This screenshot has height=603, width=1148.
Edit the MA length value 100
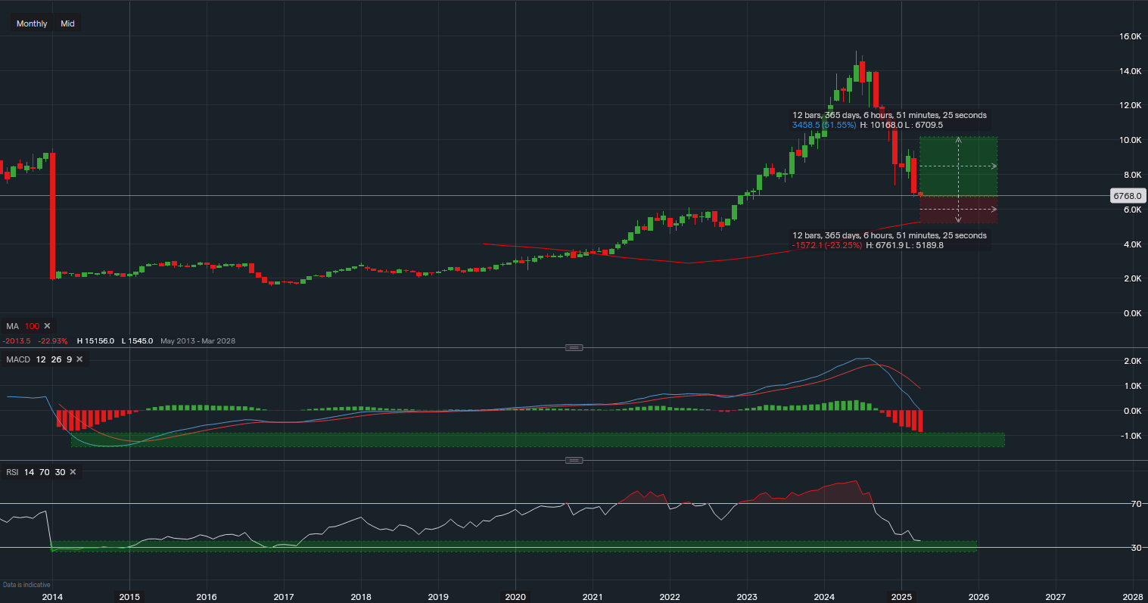33,325
